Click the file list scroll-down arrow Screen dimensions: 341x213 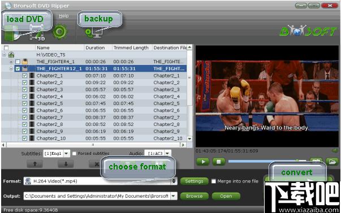pyautogui.click(x=189, y=138)
